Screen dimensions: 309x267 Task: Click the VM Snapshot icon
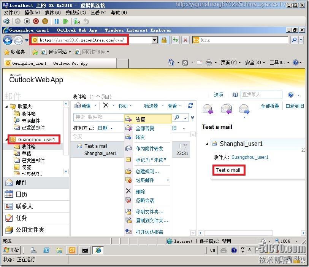(77, 21)
